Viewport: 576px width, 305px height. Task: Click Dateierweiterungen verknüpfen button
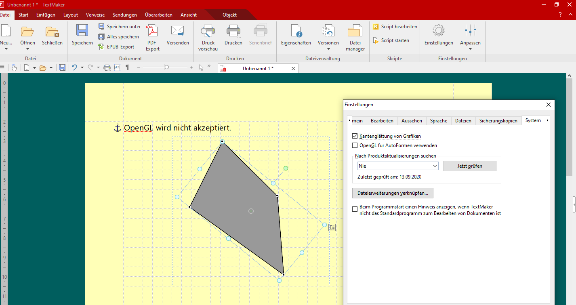pyautogui.click(x=393, y=193)
